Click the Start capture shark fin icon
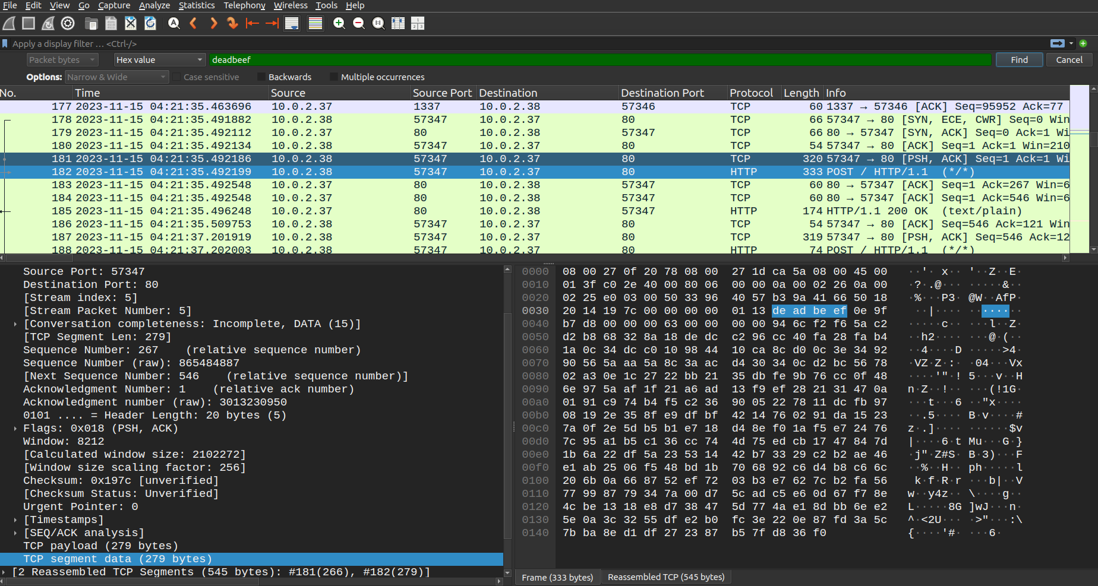1098x586 pixels. (x=9, y=24)
